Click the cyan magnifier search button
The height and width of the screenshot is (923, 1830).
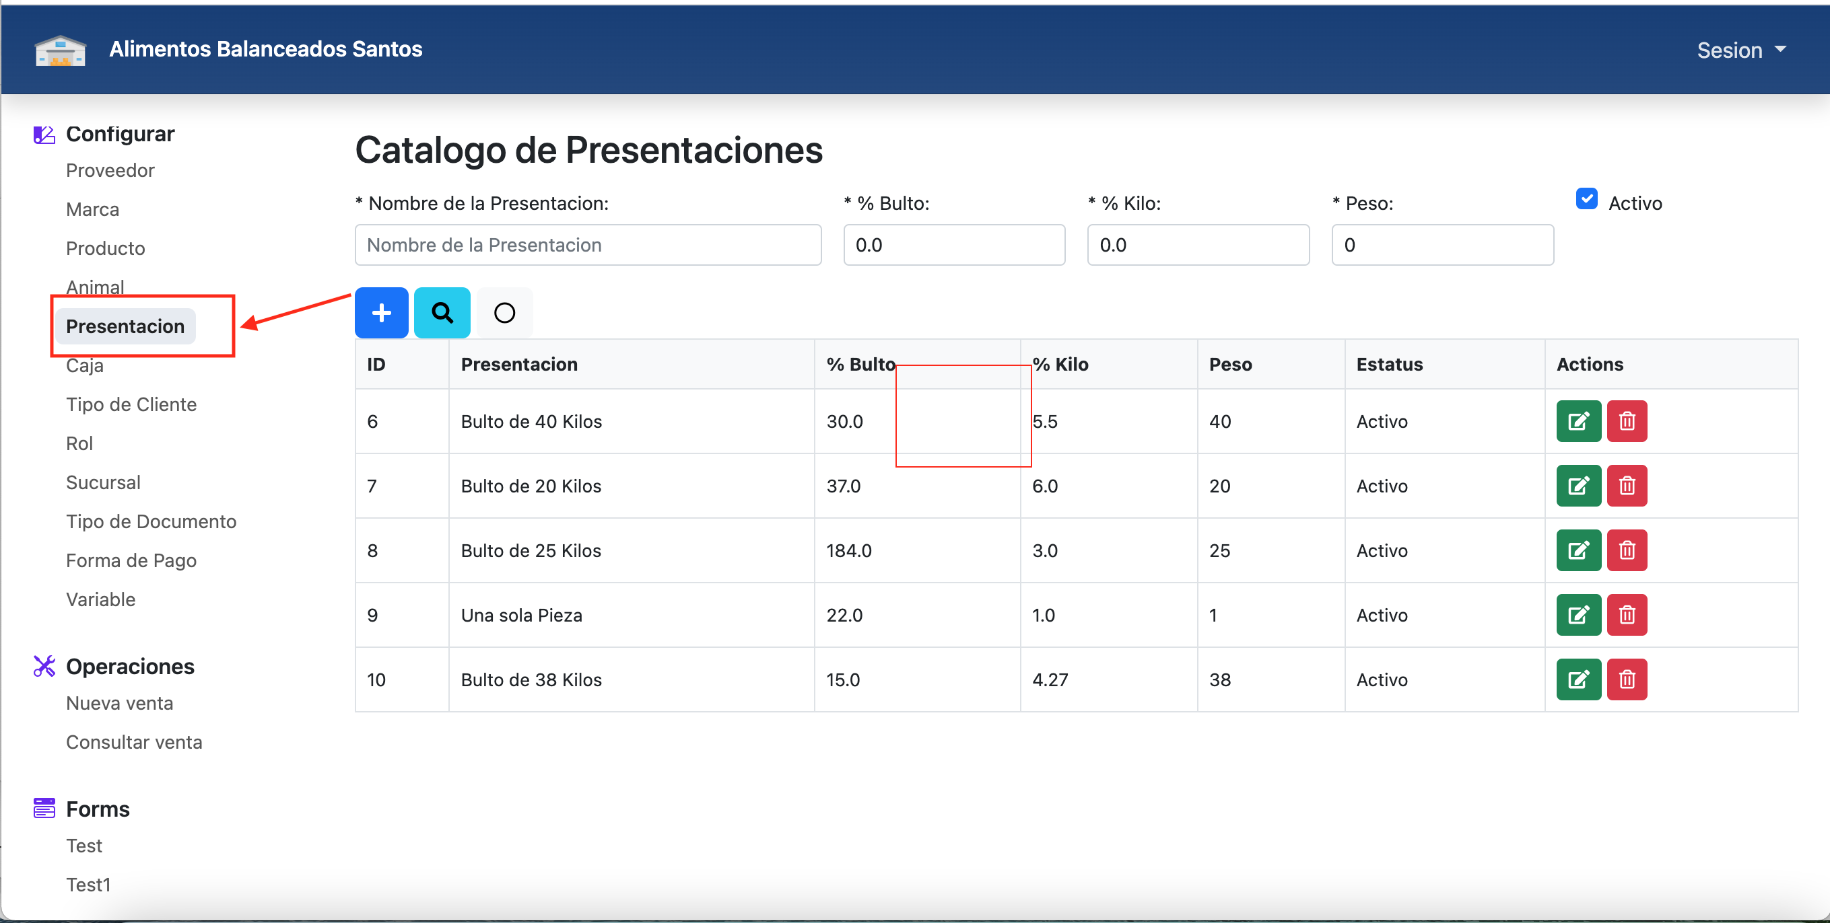pos(442,312)
